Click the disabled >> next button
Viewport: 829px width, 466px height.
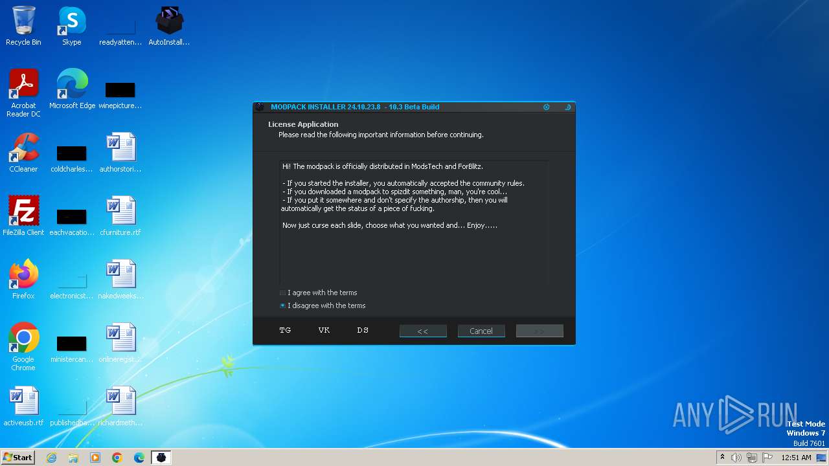click(539, 331)
